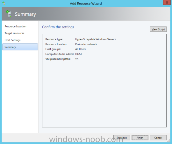Click the resize grip at window corner
172x144 pixels.
point(169,141)
